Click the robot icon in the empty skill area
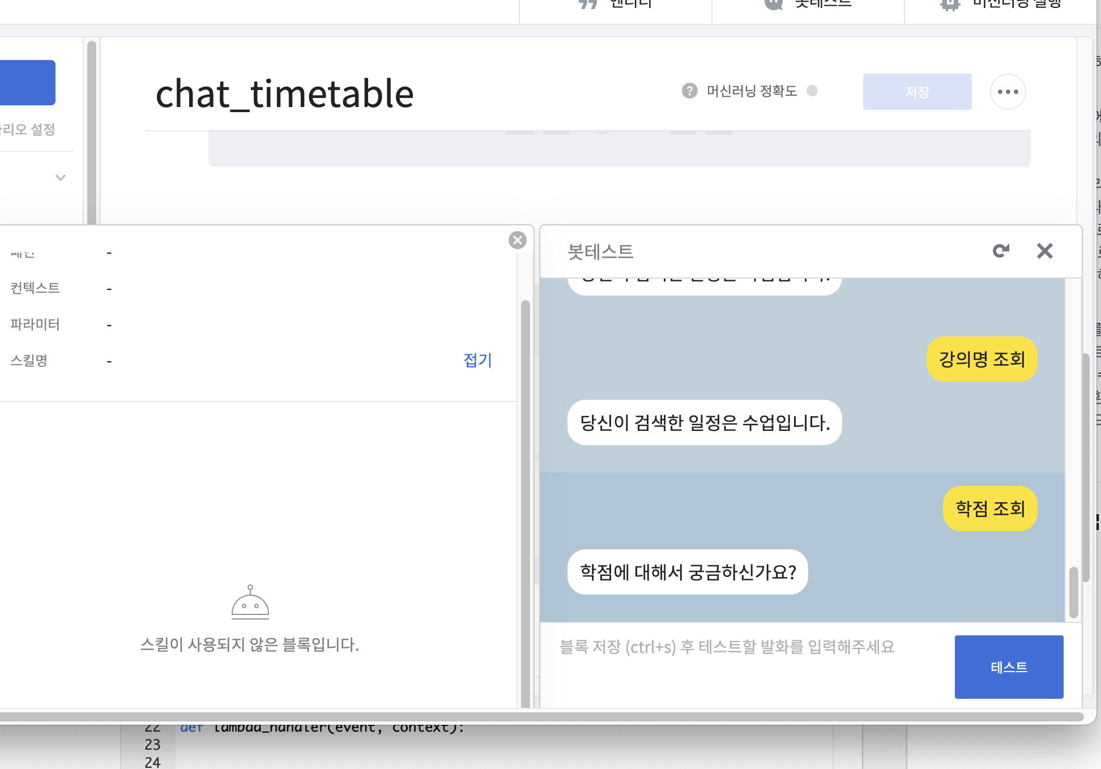 pos(250,603)
